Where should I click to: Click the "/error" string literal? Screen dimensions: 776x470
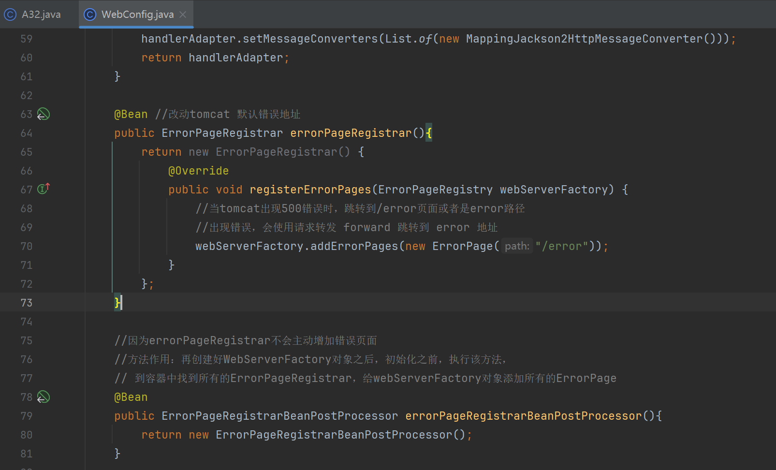click(561, 246)
